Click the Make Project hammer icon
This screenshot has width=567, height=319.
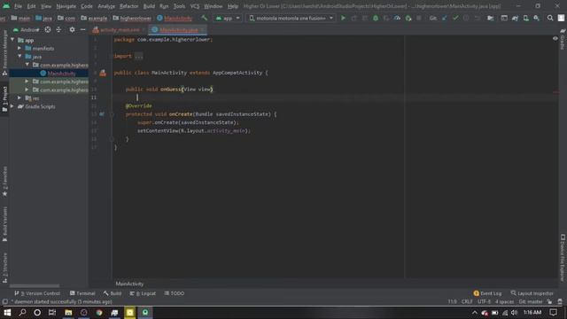[205, 18]
